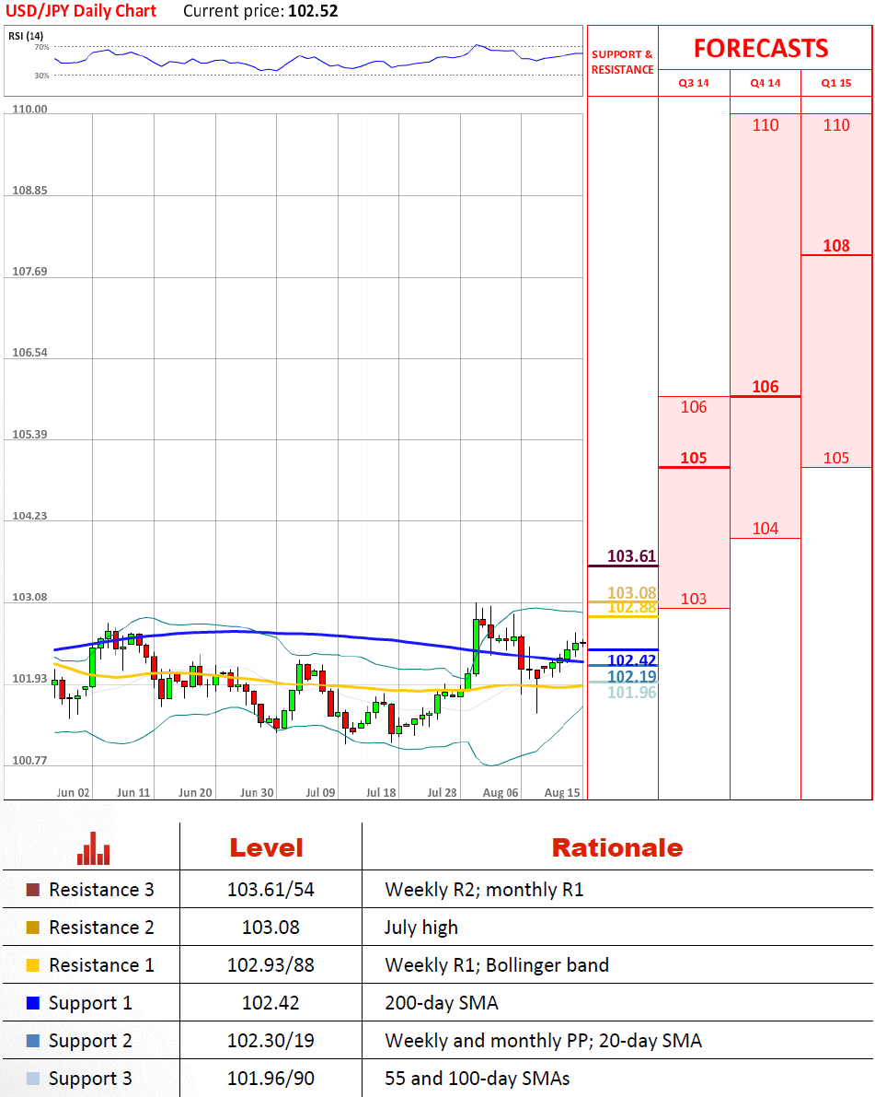Click the RSI 70% threshold label
Screen dimensions: 875x1097
[42, 47]
